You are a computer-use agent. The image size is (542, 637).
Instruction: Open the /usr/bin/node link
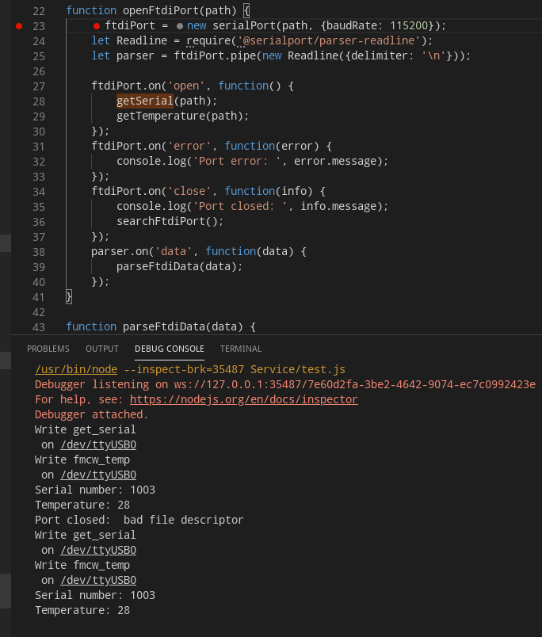tap(75, 369)
